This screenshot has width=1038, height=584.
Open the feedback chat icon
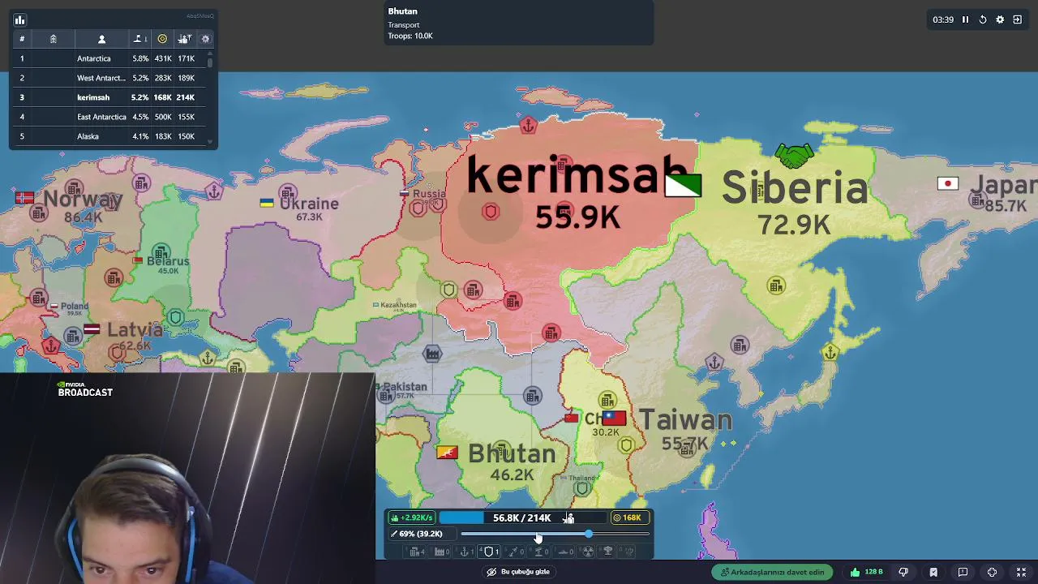pyautogui.click(x=963, y=572)
